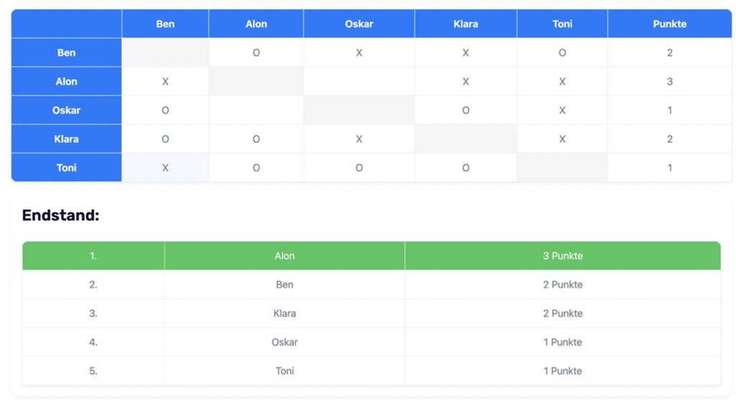Select the Klara column header
Viewport: 736px width, 404px height.
[466, 24]
